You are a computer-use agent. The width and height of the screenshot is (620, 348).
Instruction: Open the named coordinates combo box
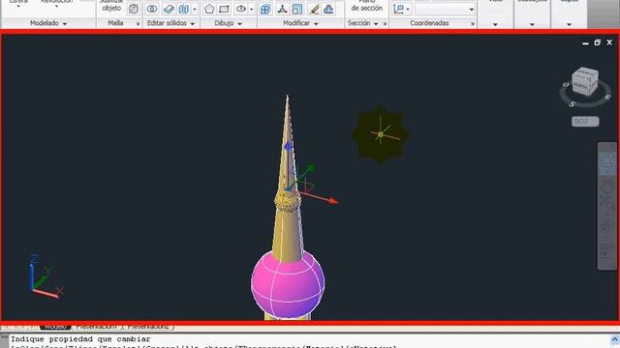coord(445,9)
